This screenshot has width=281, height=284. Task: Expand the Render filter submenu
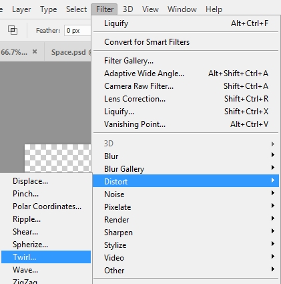(186, 220)
